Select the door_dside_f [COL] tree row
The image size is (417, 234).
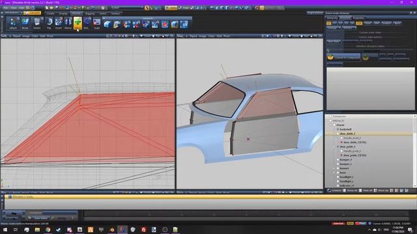tap(354, 142)
